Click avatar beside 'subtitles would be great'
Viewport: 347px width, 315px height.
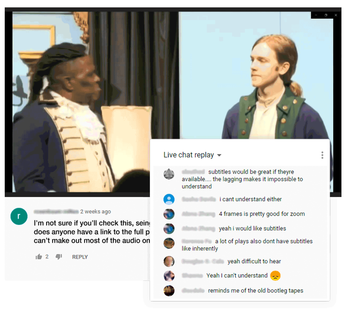[169, 174]
